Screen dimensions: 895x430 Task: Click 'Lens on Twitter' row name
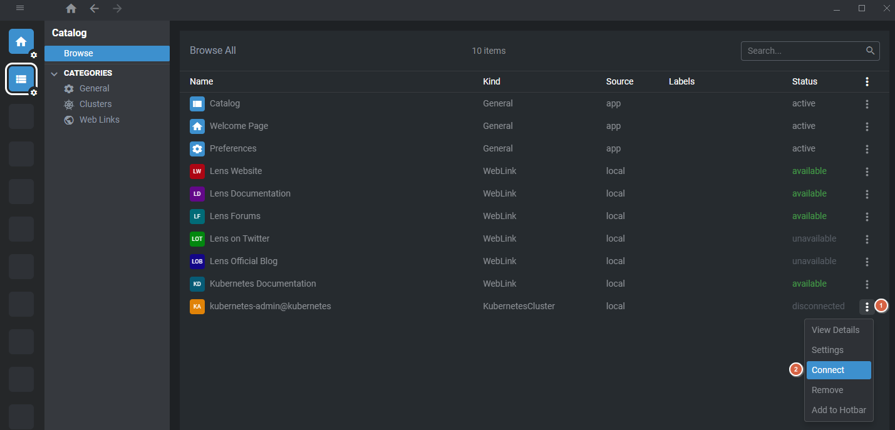(x=240, y=238)
